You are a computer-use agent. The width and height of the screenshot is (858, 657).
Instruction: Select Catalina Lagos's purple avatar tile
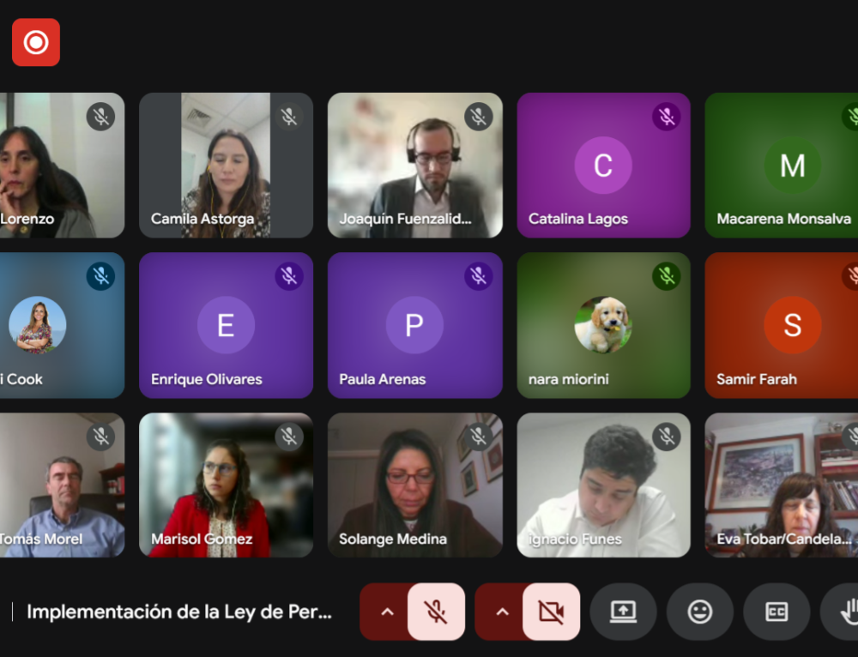pyautogui.click(x=603, y=166)
